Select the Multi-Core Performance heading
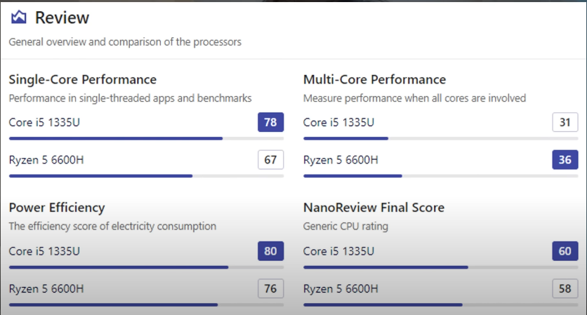This screenshot has height=315, width=587. pos(374,79)
